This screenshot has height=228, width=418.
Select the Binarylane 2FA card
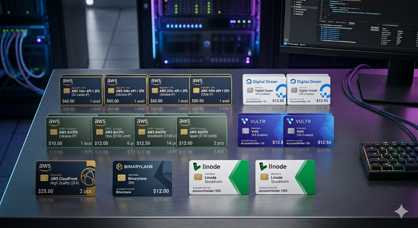click(142, 178)
